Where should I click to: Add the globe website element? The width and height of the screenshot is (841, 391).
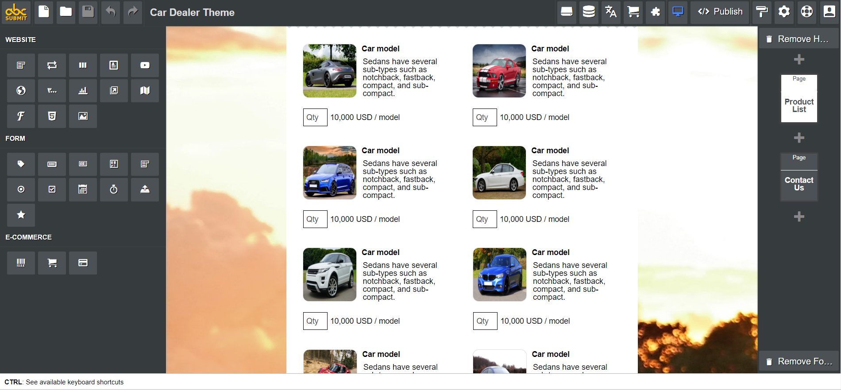[21, 91]
